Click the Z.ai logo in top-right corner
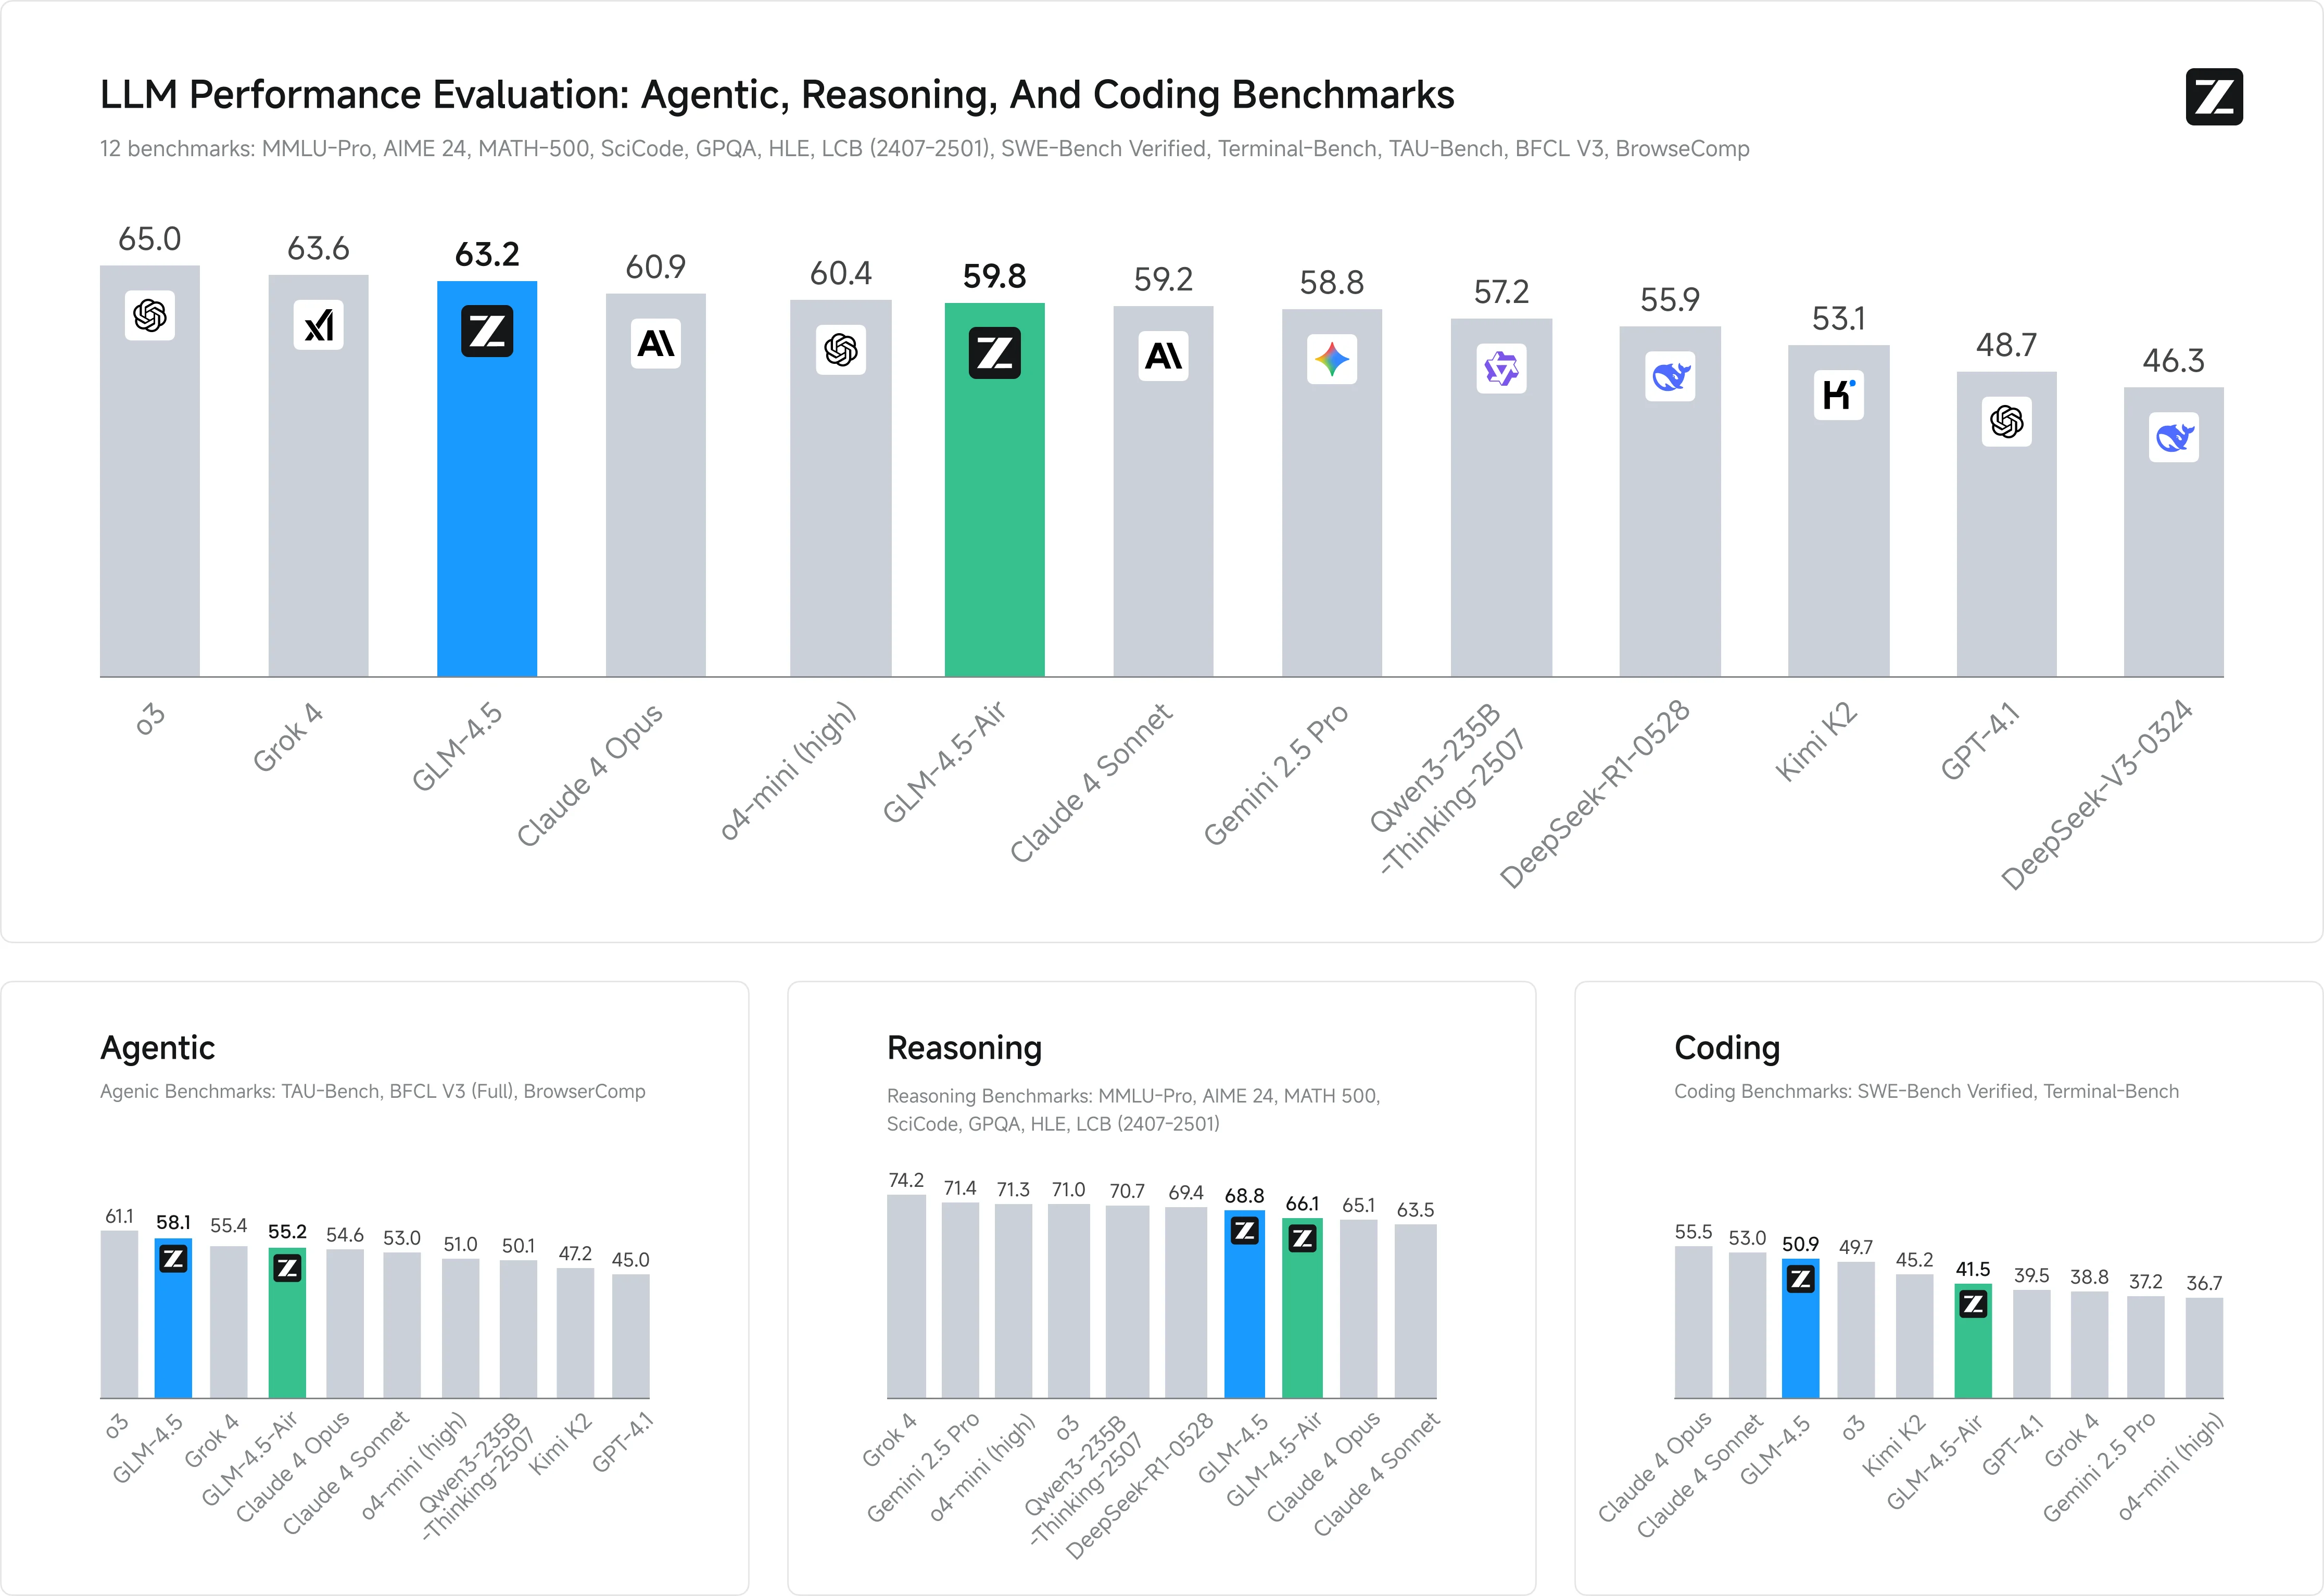 (x=2214, y=97)
